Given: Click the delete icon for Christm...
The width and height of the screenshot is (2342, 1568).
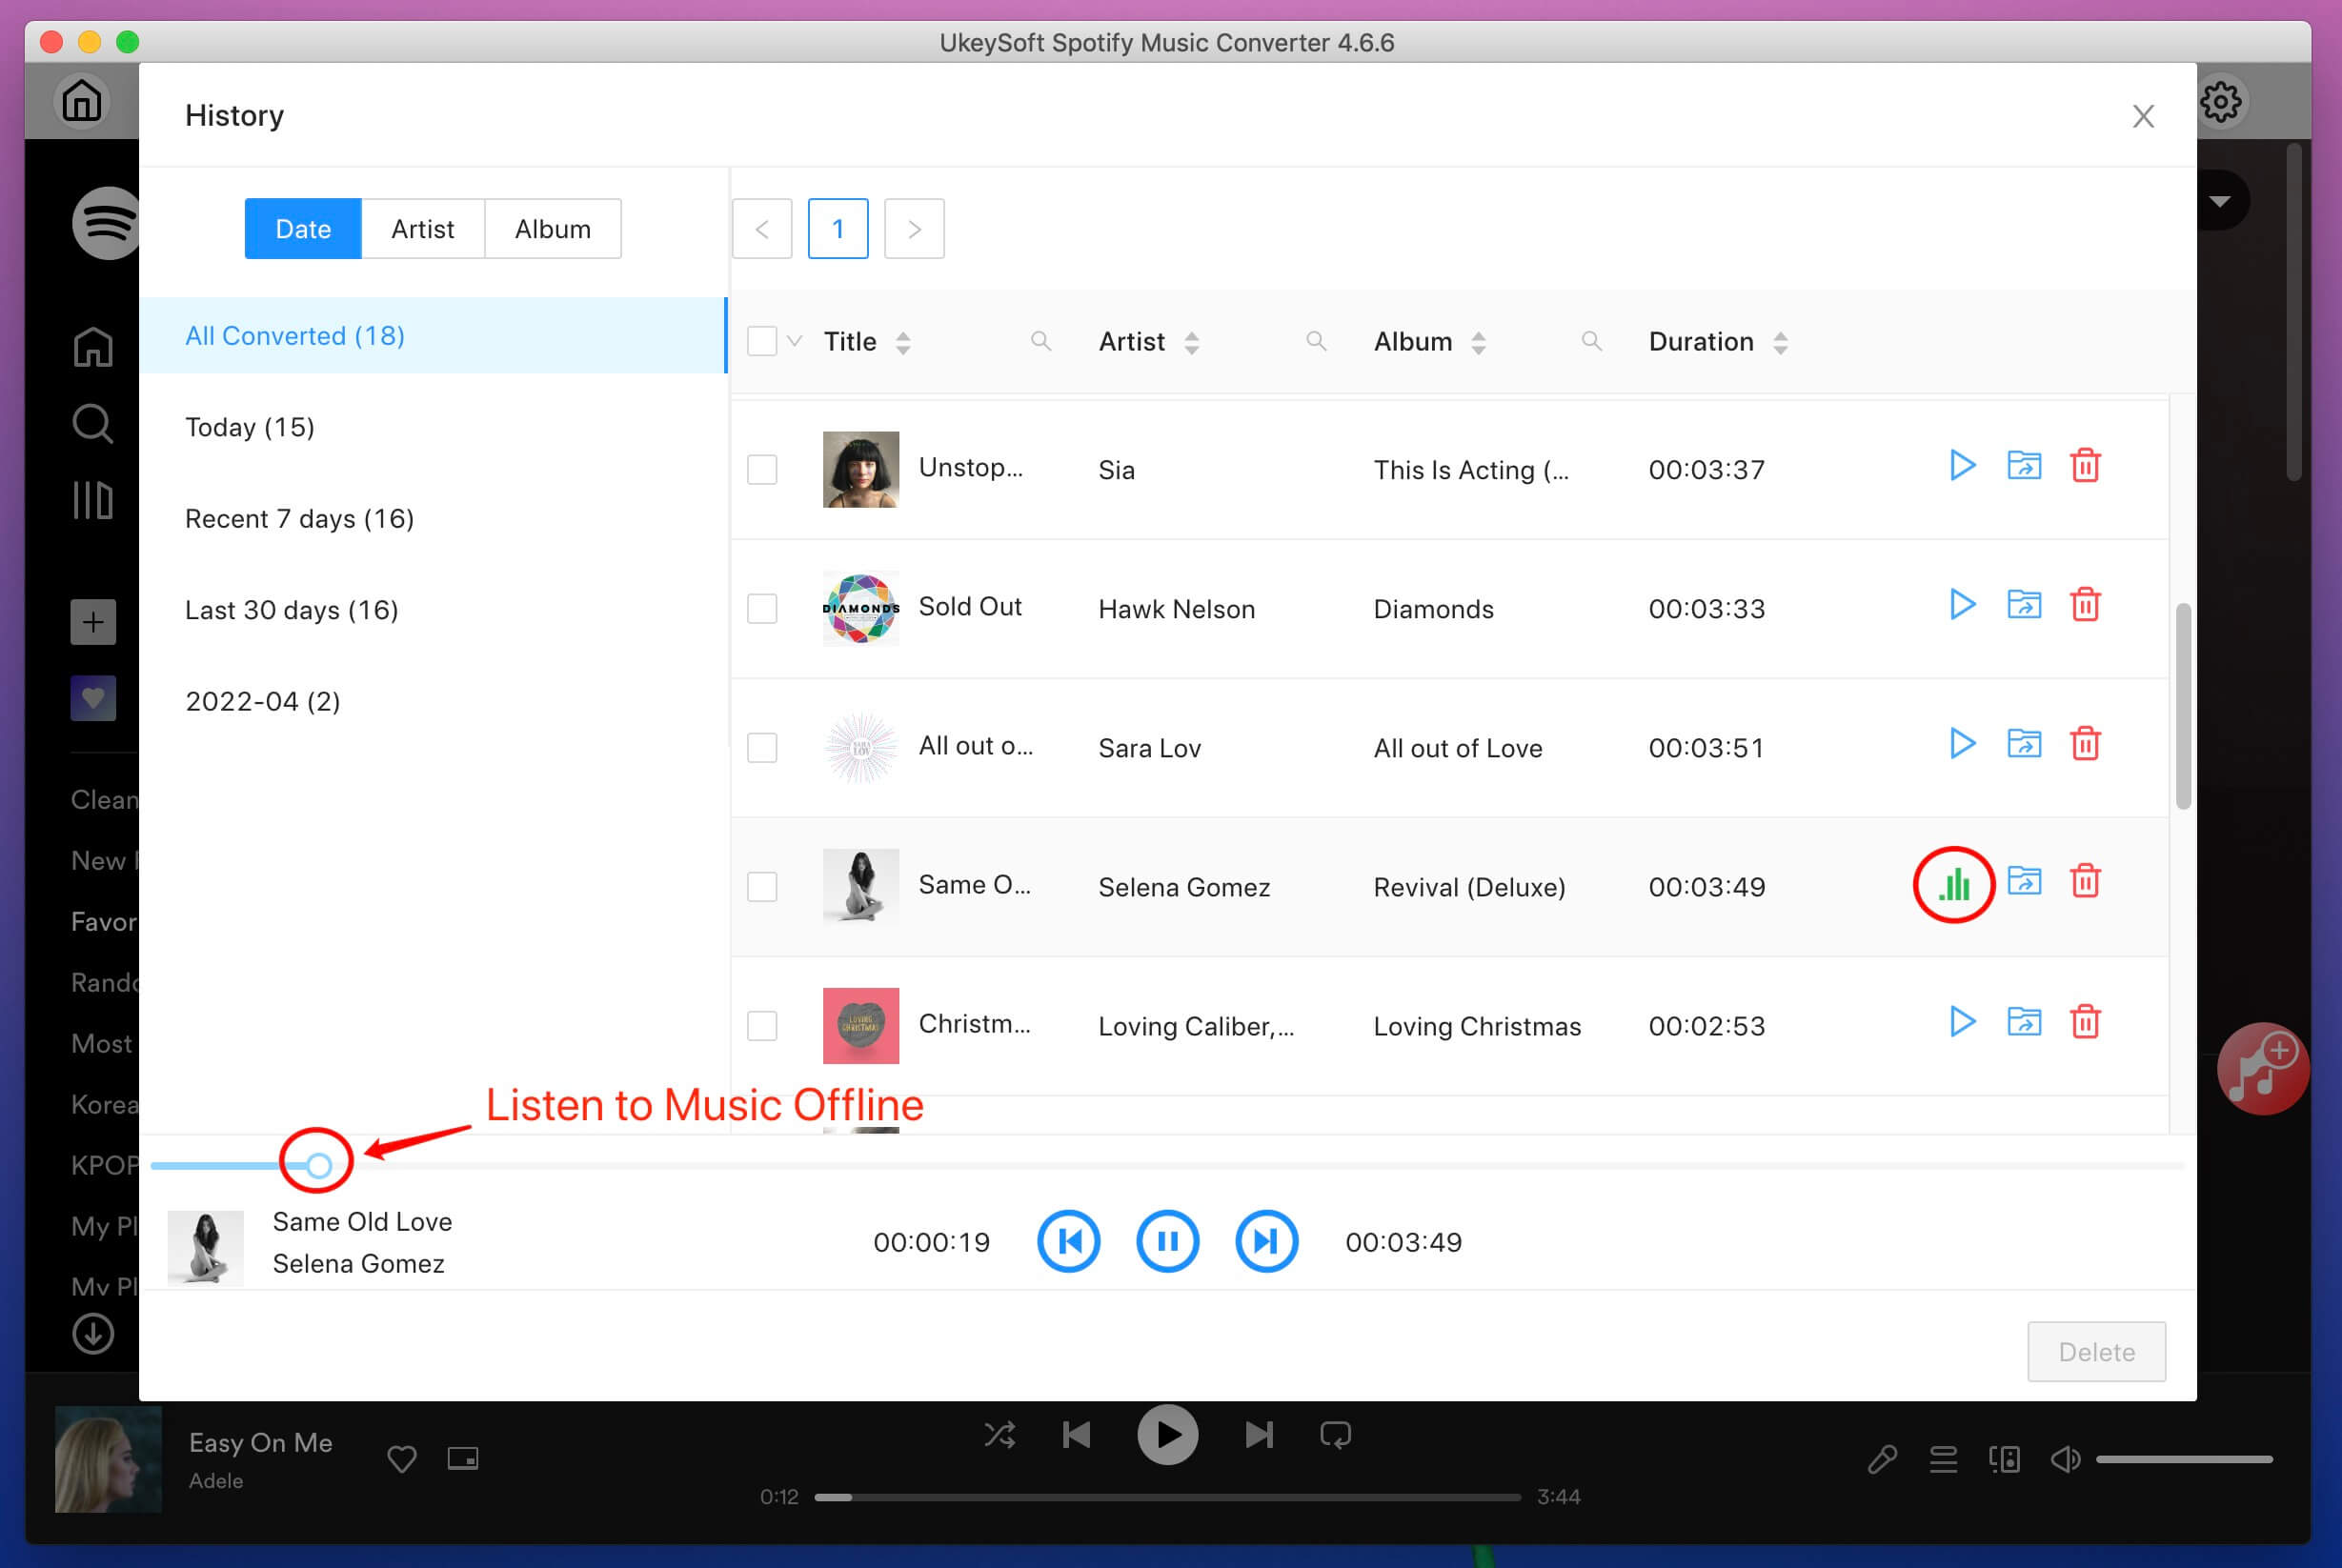Looking at the screenshot, I should 2085,1022.
